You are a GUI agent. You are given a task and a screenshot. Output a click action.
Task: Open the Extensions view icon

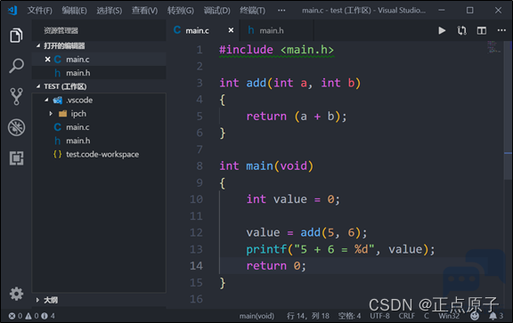pos(16,157)
